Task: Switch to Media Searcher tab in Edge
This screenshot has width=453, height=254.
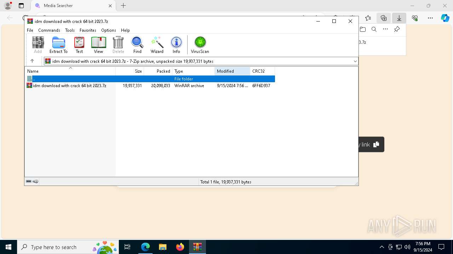Action: pyautogui.click(x=73, y=6)
